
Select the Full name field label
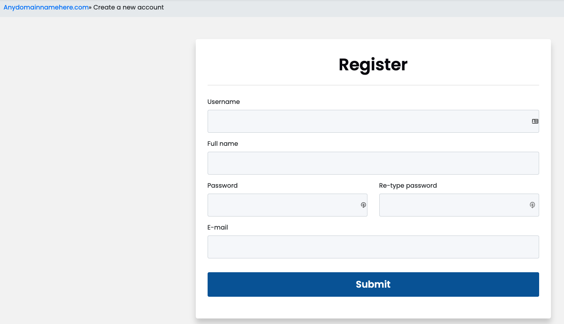223,143
